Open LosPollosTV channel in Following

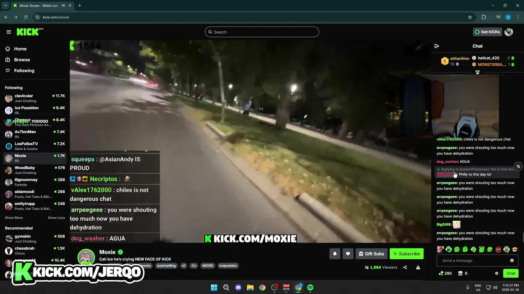click(x=35, y=146)
